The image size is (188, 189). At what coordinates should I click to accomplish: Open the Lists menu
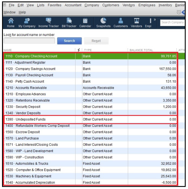click(41, 5)
